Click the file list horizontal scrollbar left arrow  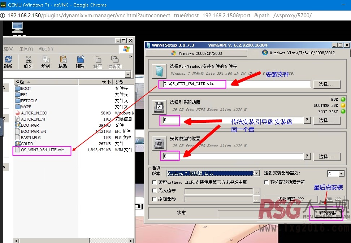click(x=16, y=241)
